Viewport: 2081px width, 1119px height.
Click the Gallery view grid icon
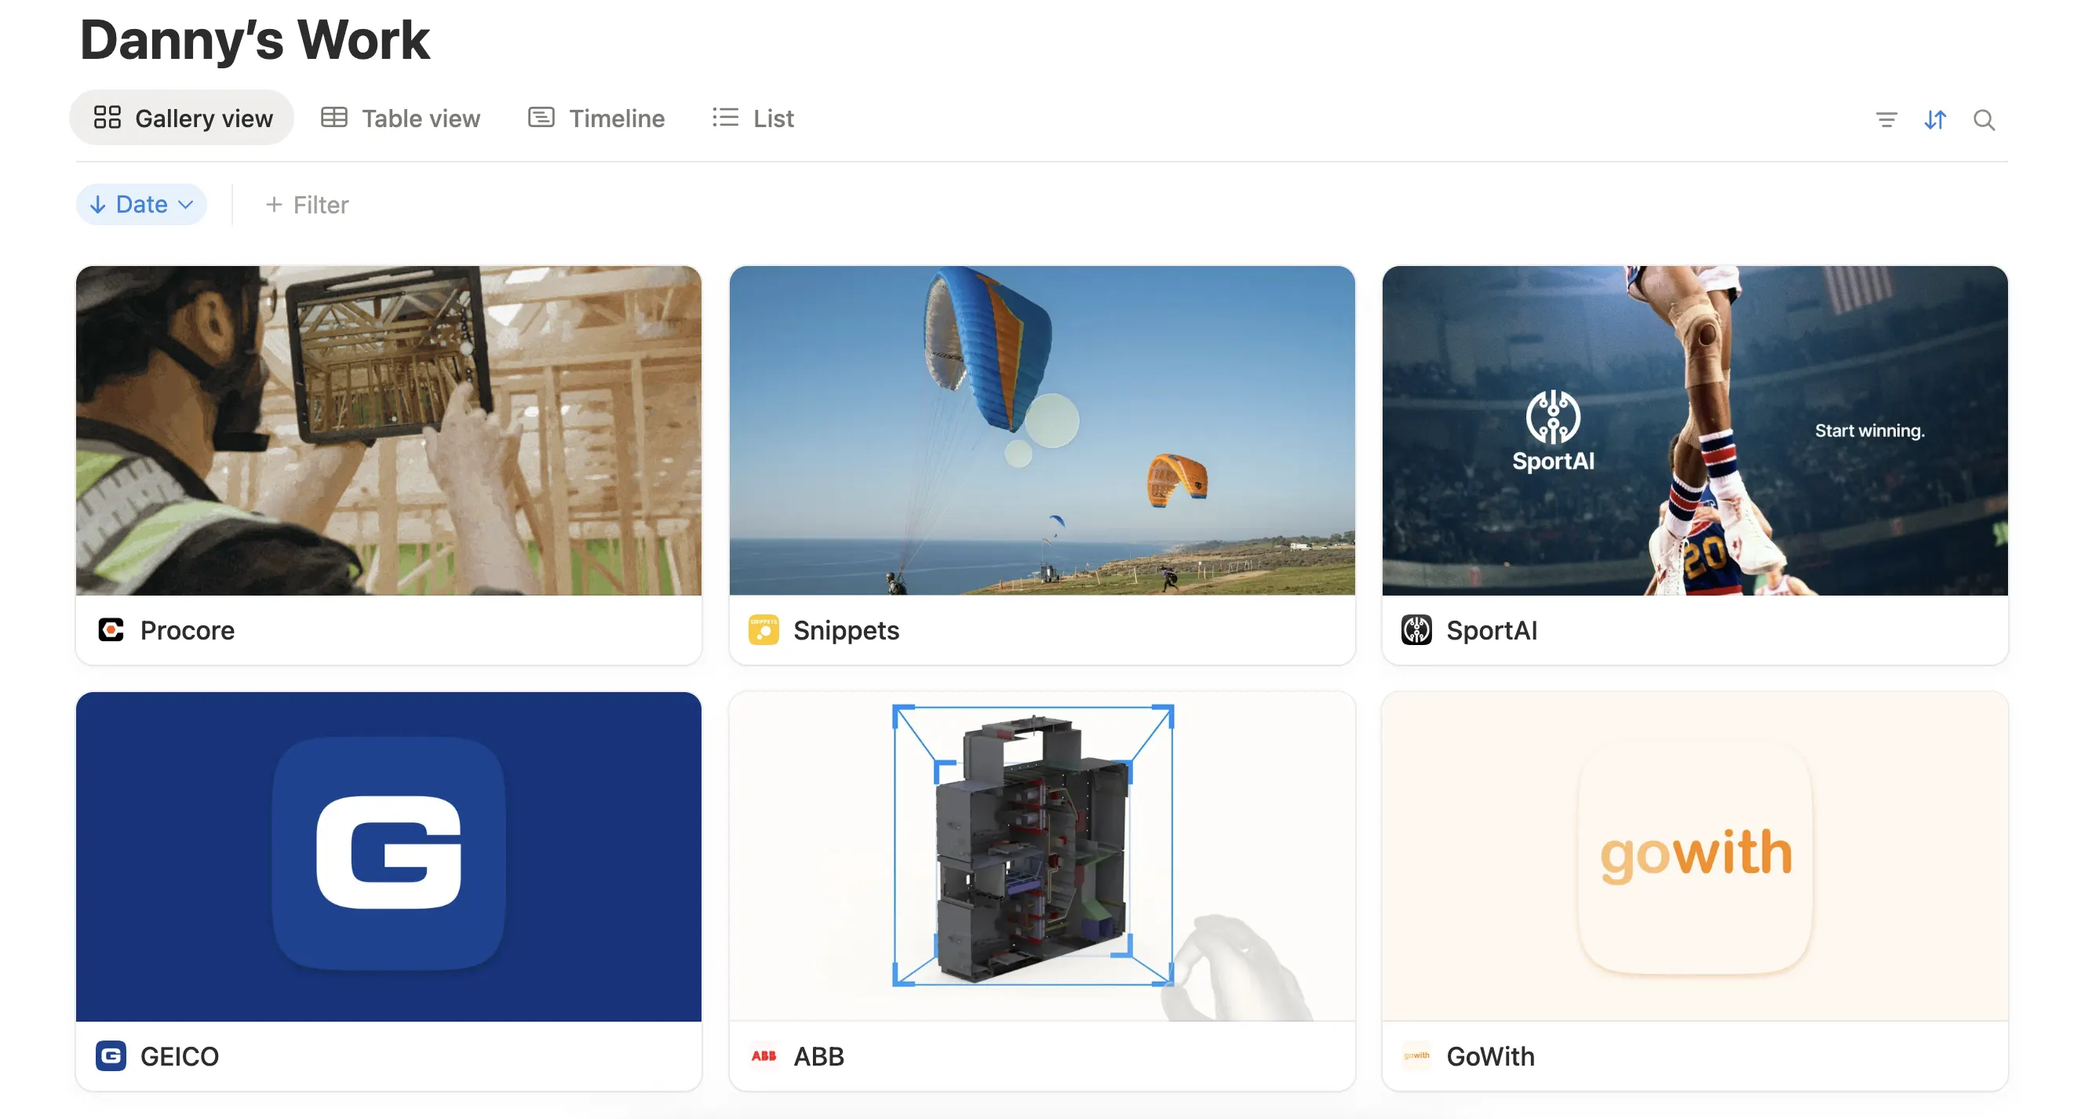coord(108,117)
